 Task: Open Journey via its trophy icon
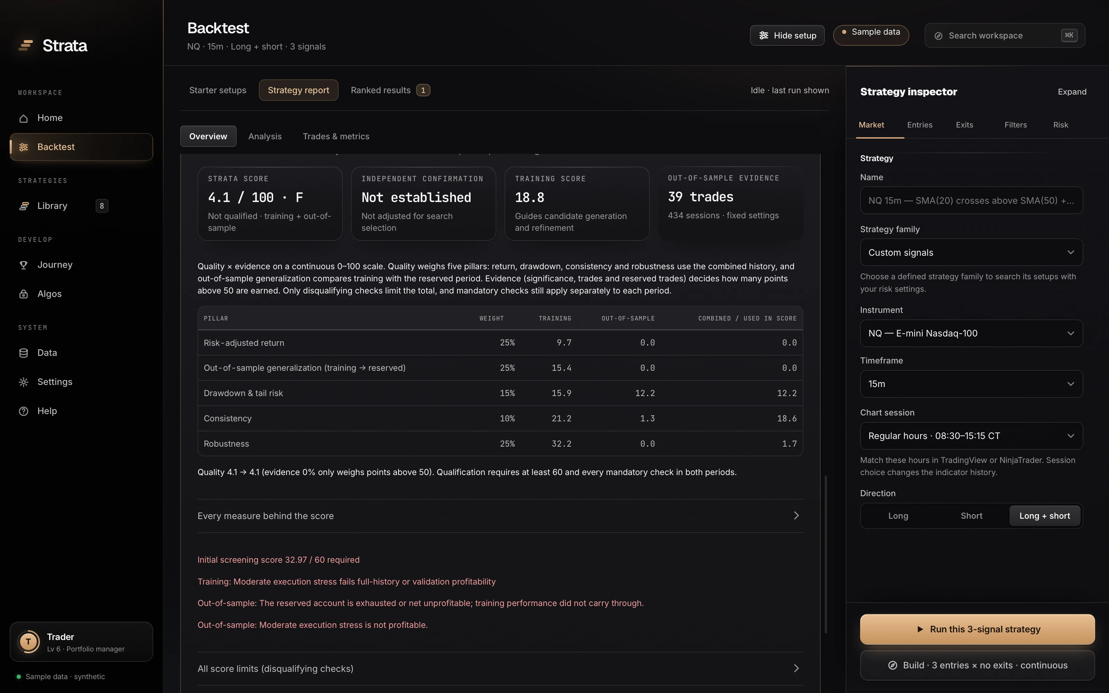point(23,265)
